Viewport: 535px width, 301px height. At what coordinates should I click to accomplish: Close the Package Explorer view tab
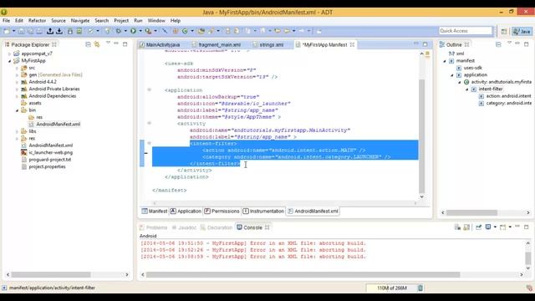pos(53,44)
